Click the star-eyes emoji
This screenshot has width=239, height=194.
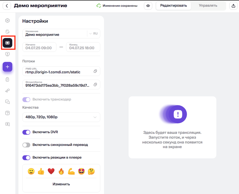tap(81, 171)
